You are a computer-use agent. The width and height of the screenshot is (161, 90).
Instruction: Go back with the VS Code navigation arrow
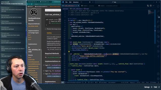tap(90, 2)
